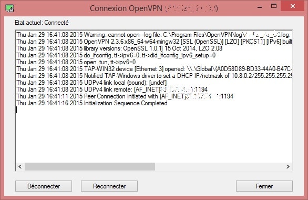
Task: Click the log line about TAP-WIN32 device
Action: click(154, 69)
